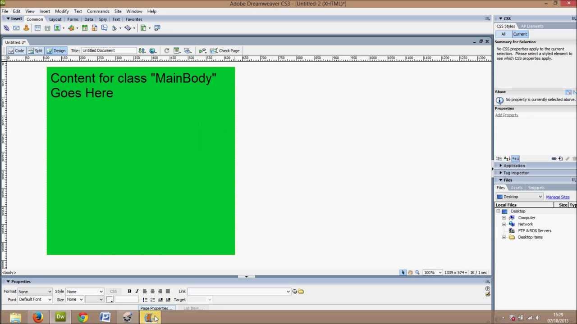Image resolution: width=577 pixels, height=324 pixels.
Task: Insert Image icon in Common bar
Action: [x=57, y=28]
